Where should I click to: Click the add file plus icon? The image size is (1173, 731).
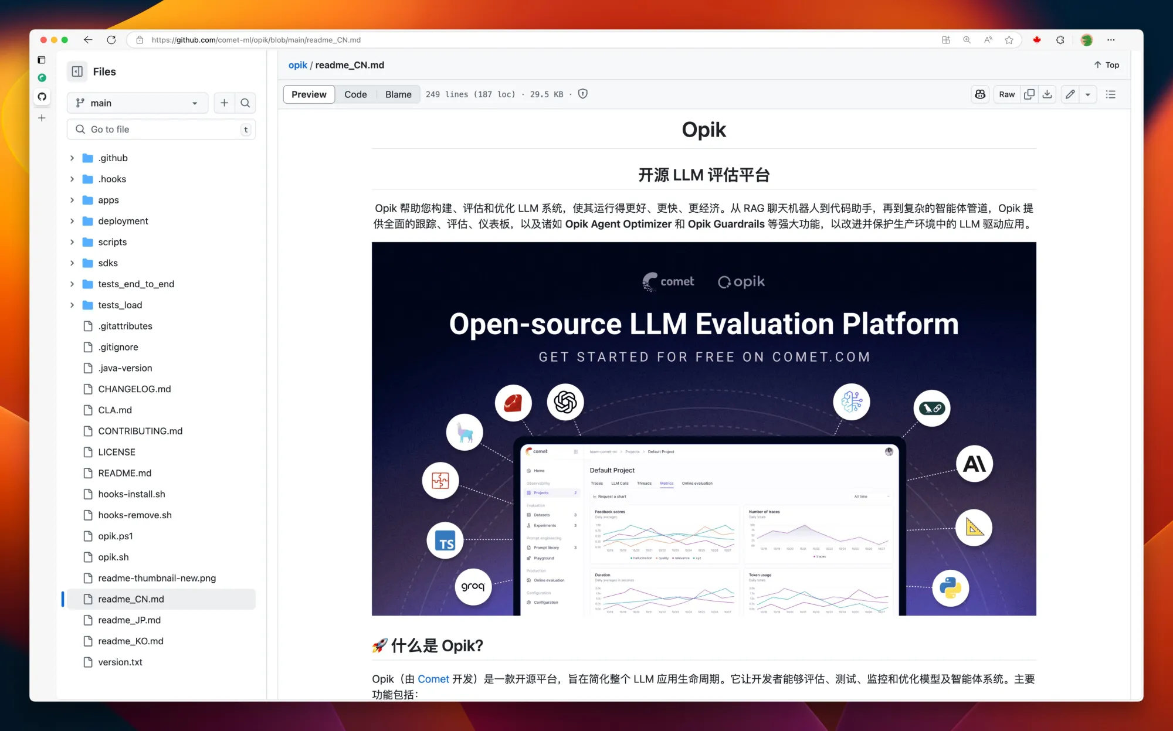pos(224,103)
